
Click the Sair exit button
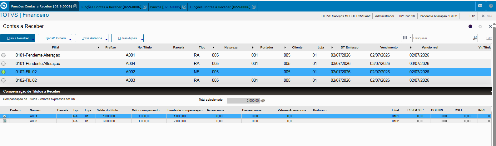pyautogui.click(x=487, y=16)
